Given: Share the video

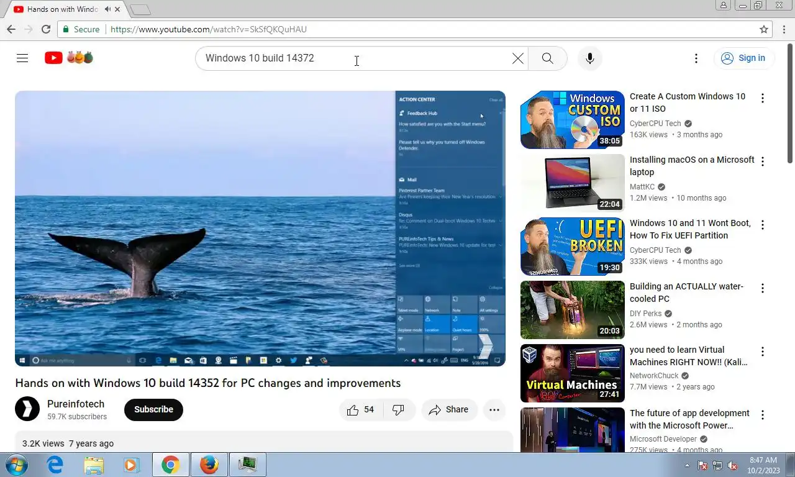Looking at the screenshot, I should click(449, 409).
